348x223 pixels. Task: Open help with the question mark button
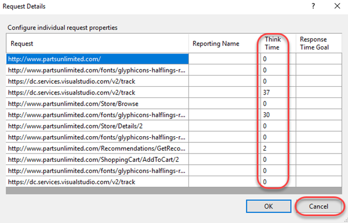click(x=313, y=6)
